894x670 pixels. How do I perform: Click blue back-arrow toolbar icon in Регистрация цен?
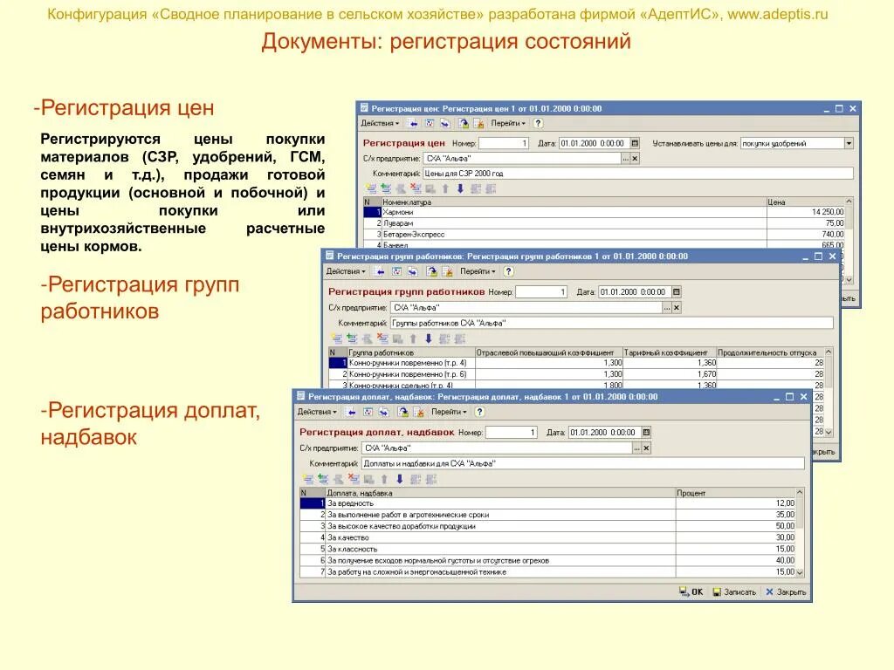point(413,123)
